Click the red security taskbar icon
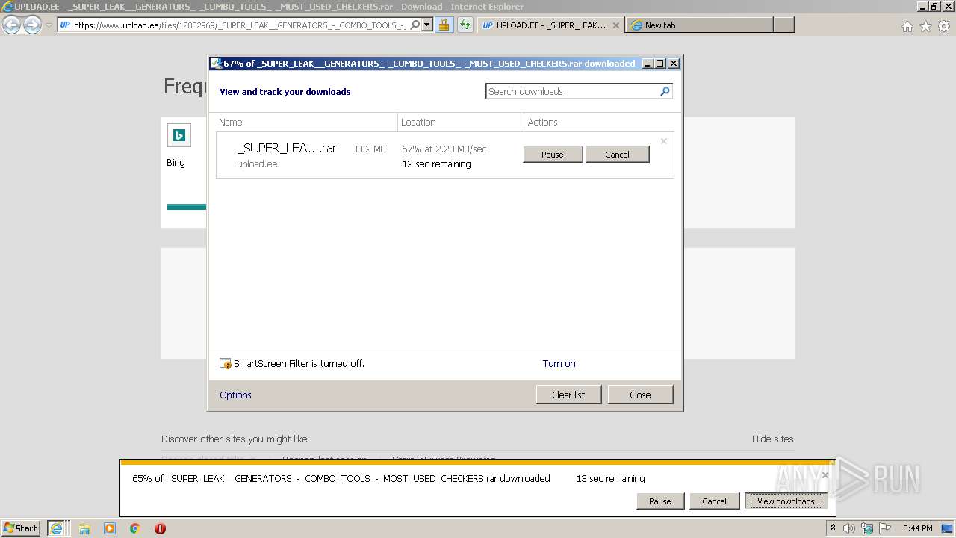 click(x=160, y=528)
